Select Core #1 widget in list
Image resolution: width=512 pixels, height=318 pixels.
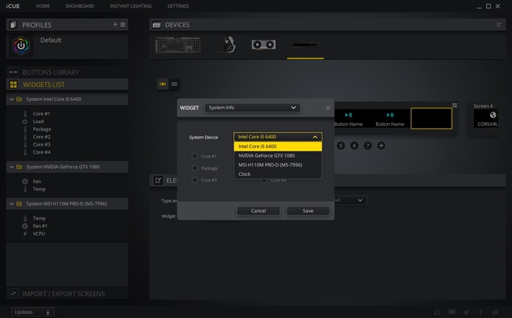pos(41,114)
